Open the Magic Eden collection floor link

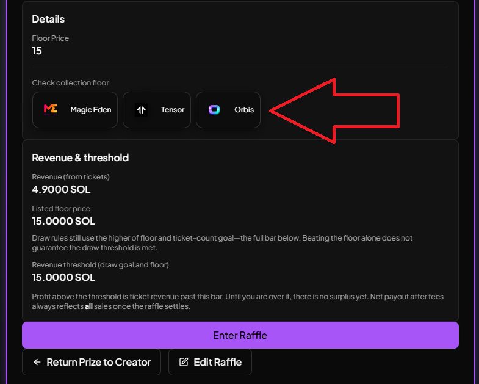(x=75, y=110)
